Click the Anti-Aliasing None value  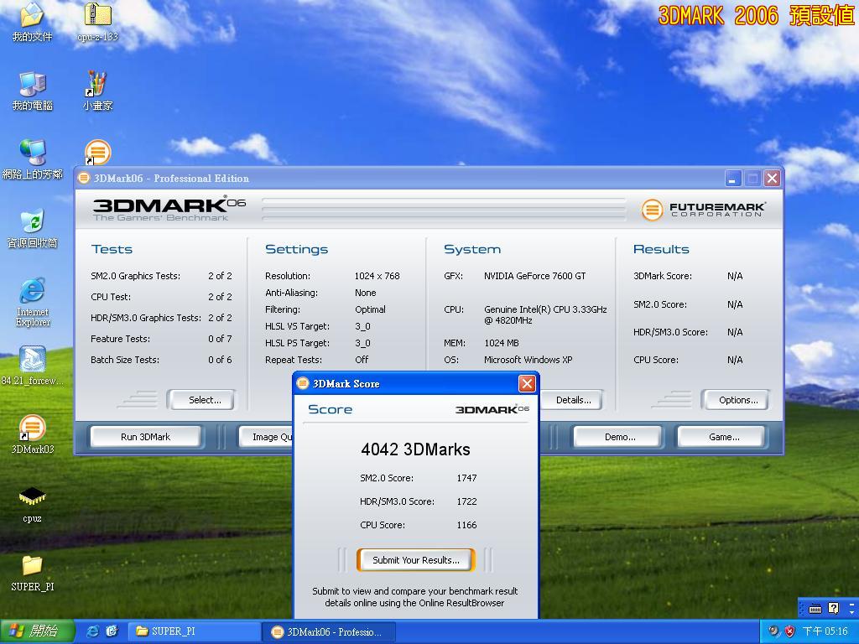click(366, 293)
